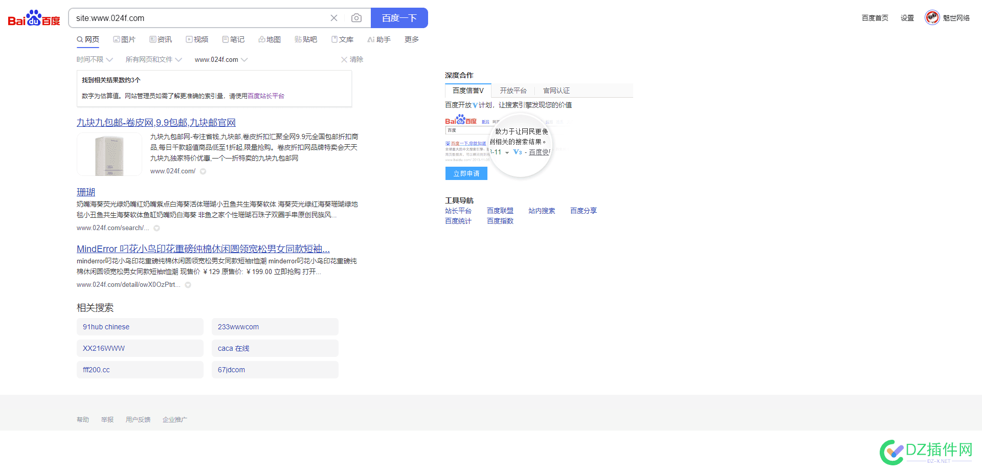Click 清除 to clear filters
This screenshot has width=982, height=473.
[352, 59]
